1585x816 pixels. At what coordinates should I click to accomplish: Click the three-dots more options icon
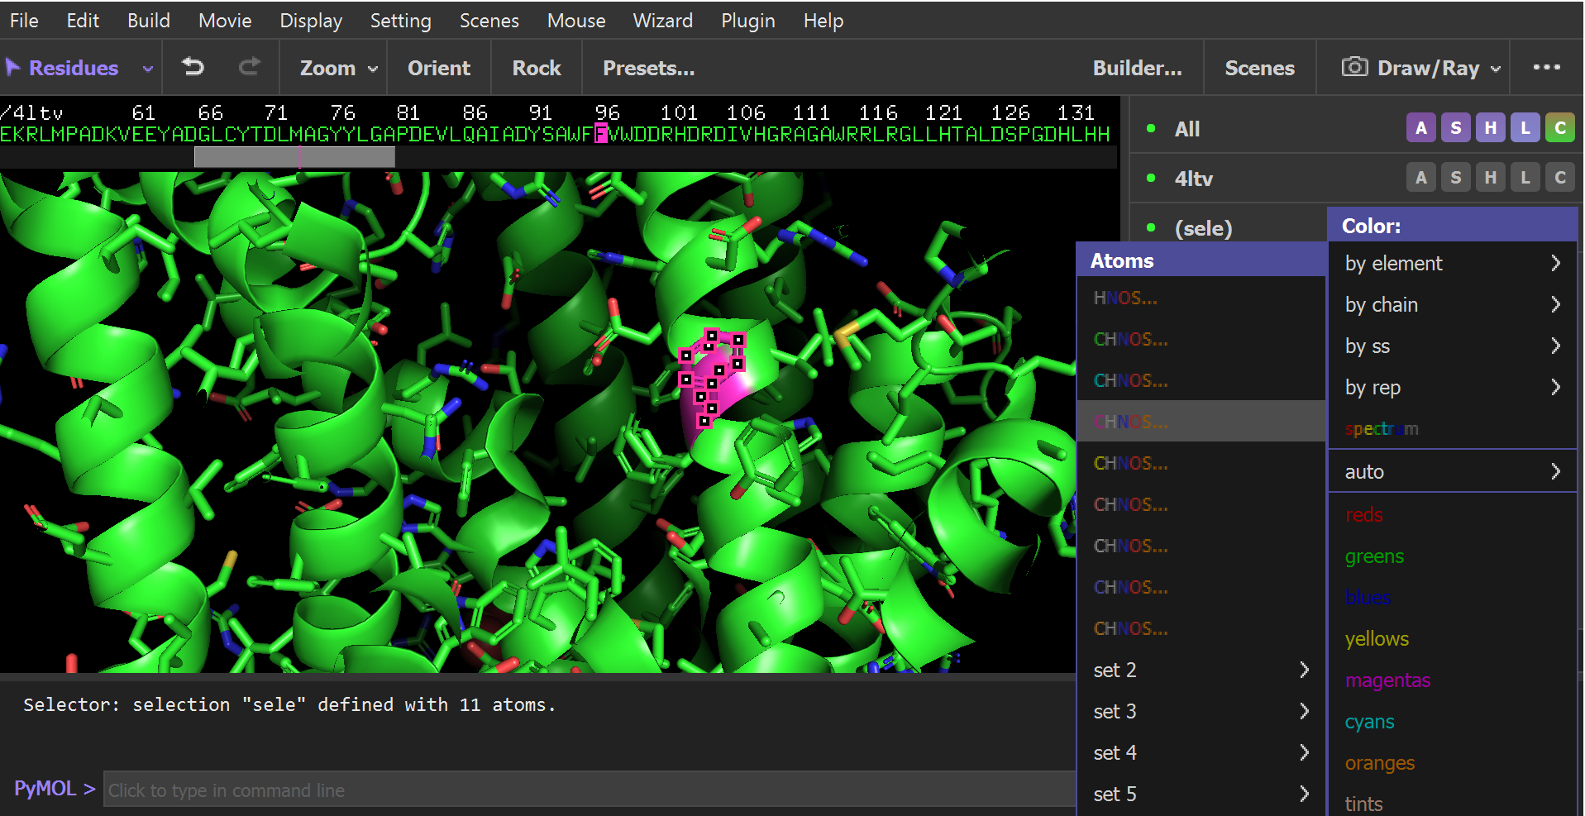coord(1545,67)
